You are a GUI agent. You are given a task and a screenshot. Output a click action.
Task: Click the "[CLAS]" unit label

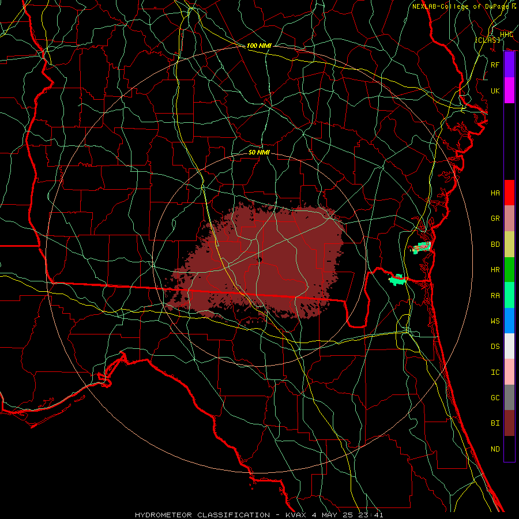point(487,40)
